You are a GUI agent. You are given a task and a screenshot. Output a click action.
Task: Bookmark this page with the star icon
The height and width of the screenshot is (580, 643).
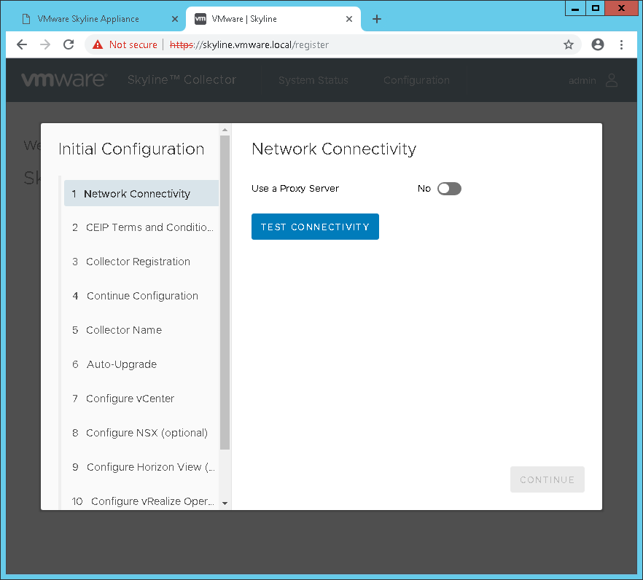569,44
